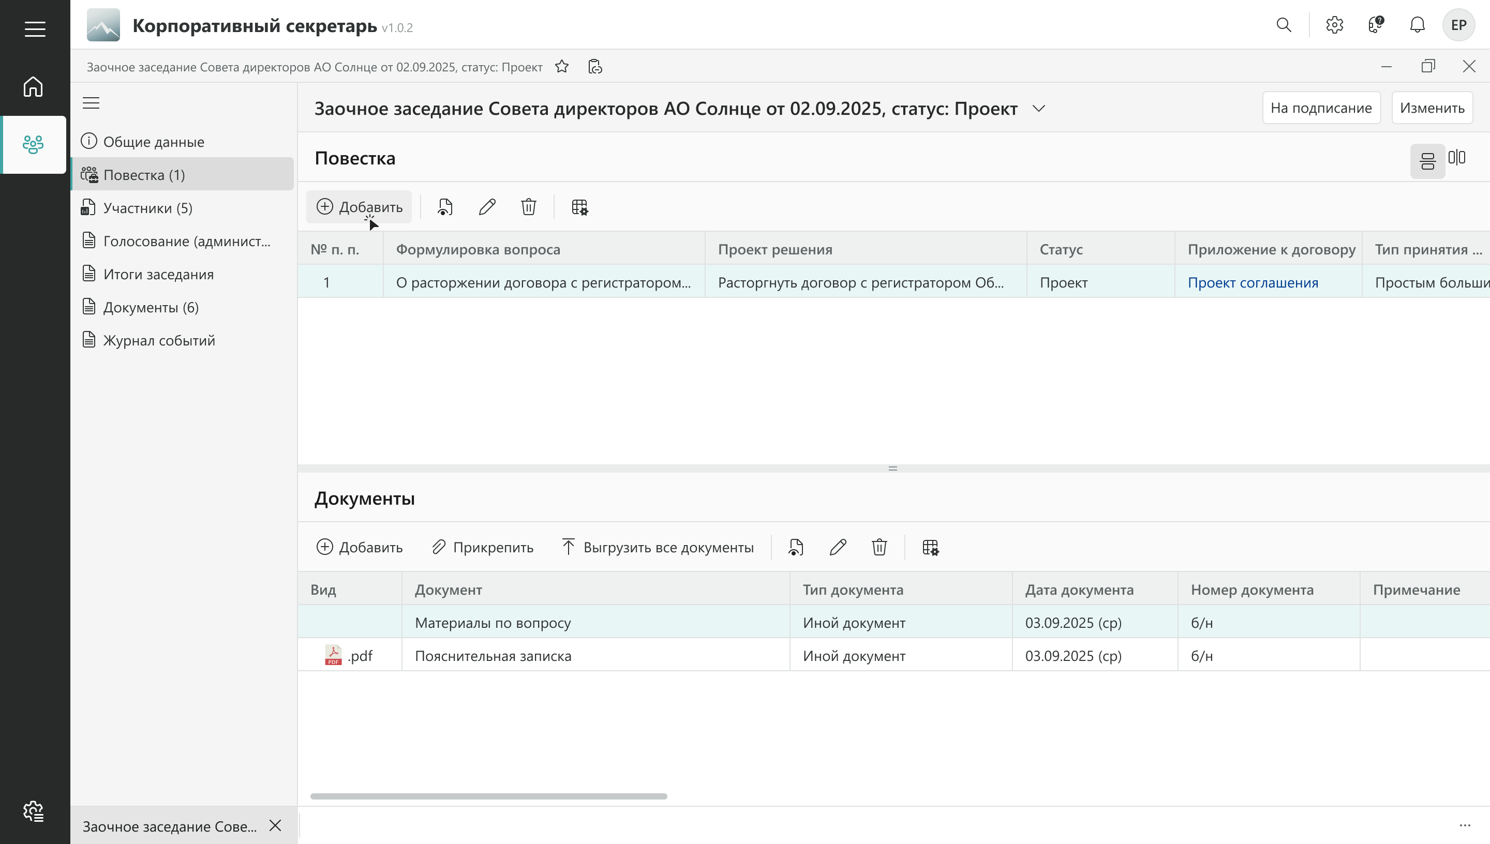Screen dimensions: 1490x844
Task: Collapse the section navigation panel
Action: pos(91,103)
